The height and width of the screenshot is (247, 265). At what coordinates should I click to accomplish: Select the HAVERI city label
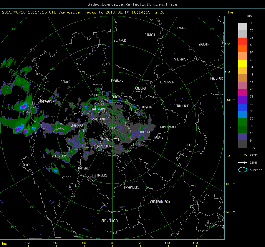(102, 175)
